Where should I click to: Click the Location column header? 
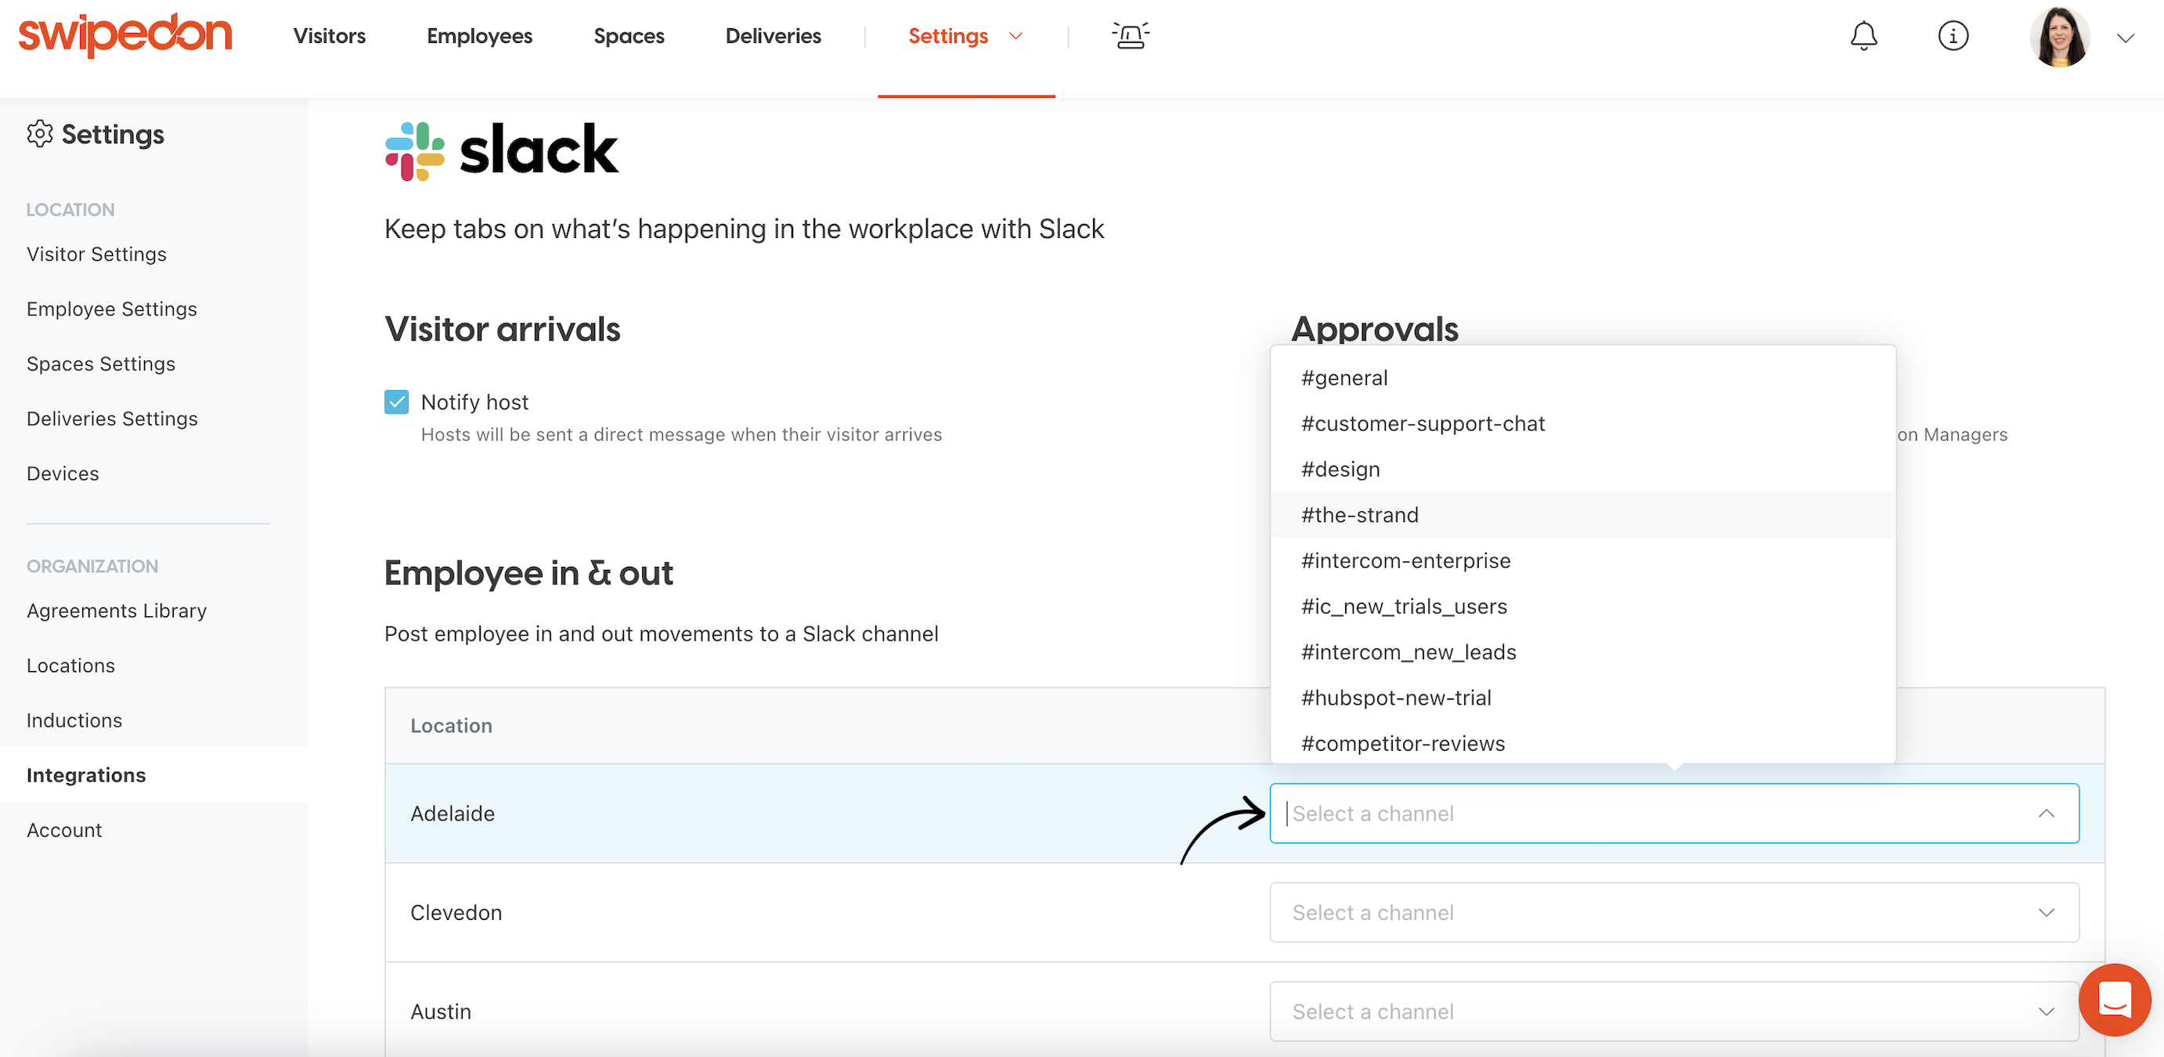[x=451, y=725]
